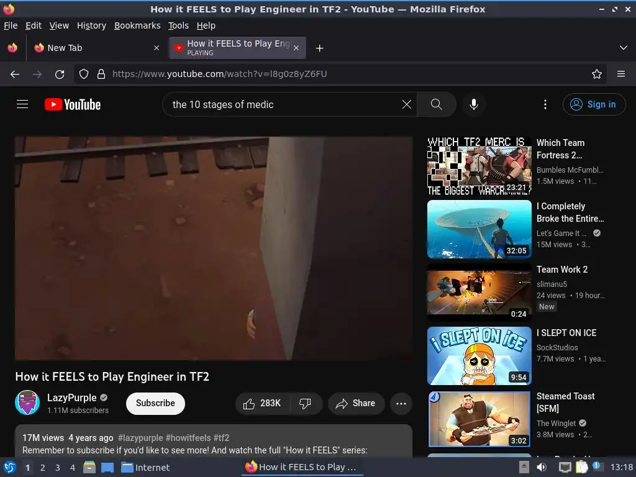Go to the YouTube home logo
This screenshot has width=636, height=477.
pyautogui.click(x=73, y=104)
